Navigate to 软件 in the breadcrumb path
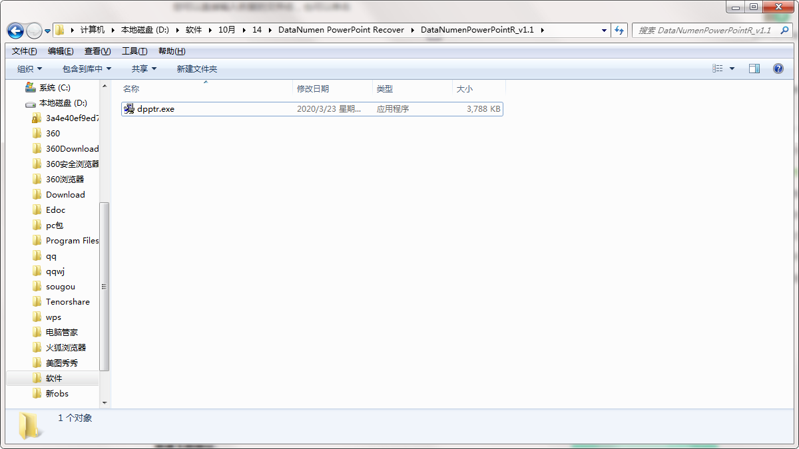This screenshot has height=449, width=799. click(x=194, y=30)
